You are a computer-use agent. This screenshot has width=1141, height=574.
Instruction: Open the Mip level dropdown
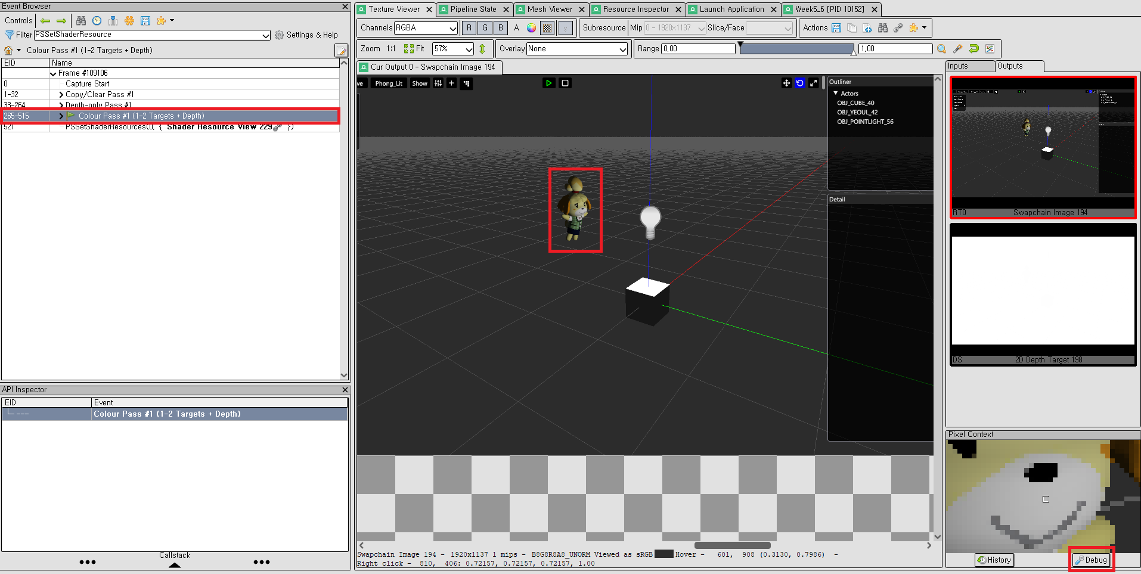[x=675, y=28]
